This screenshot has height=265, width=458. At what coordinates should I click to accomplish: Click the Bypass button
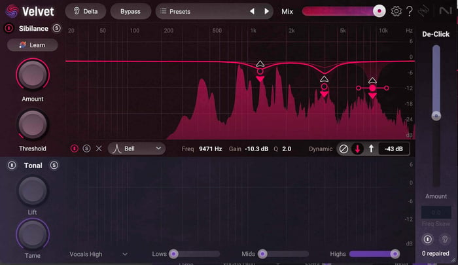pyautogui.click(x=130, y=11)
